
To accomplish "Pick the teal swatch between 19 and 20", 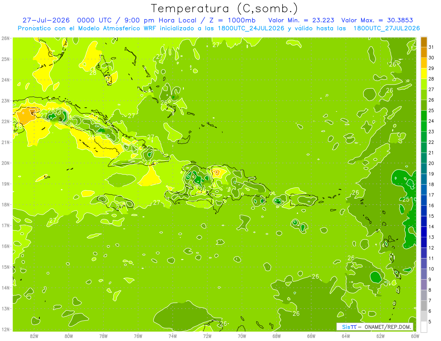I will point(424,168).
